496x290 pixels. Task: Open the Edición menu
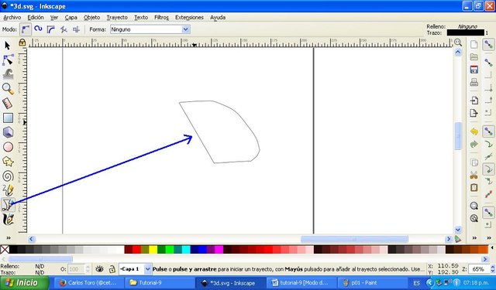coord(36,17)
